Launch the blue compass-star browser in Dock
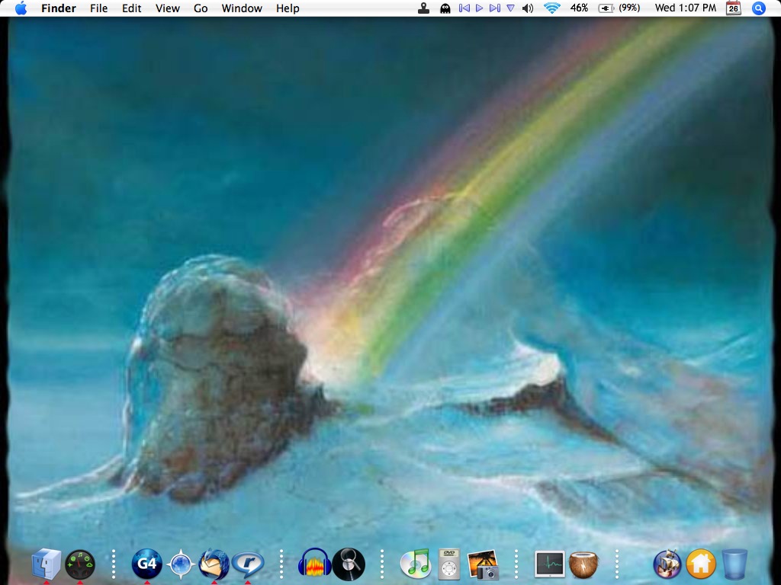The height and width of the screenshot is (585, 781). tap(180, 564)
